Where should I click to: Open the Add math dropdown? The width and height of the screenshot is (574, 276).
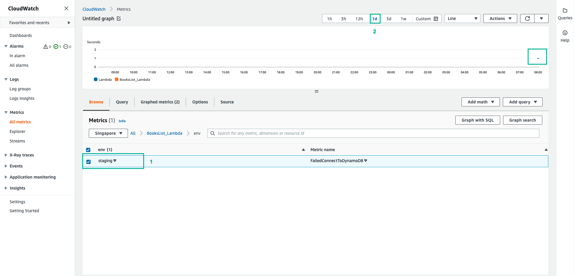(480, 102)
